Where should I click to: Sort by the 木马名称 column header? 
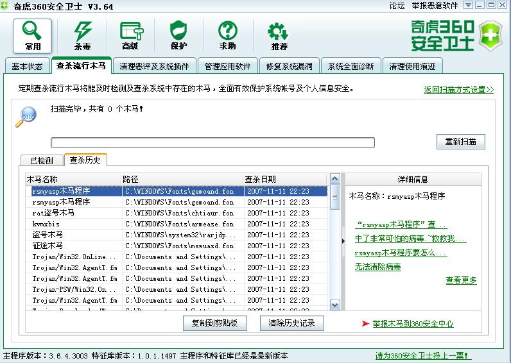click(73, 180)
